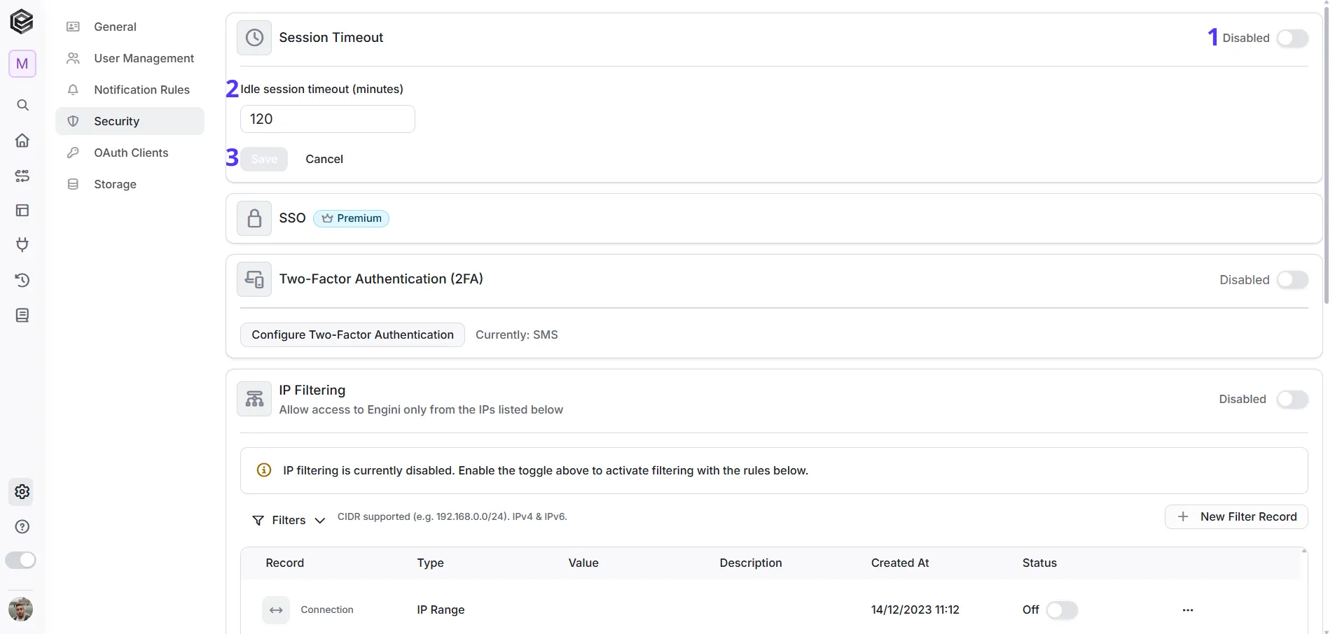Image resolution: width=1342 pixels, height=634 pixels.
Task: Click the Save button
Action: [x=264, y=159]
